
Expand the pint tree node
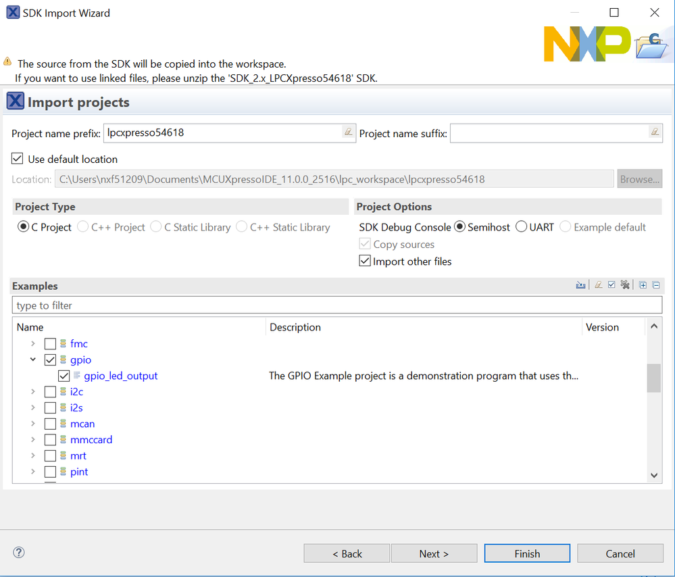tap(32, 472)
